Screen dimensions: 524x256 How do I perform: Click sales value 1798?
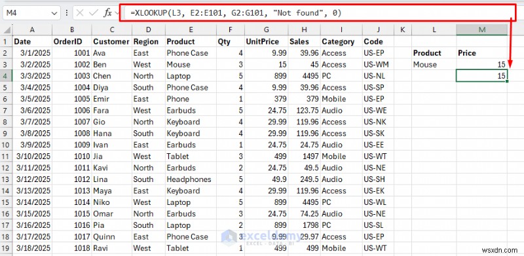pyautogui.click(x=304, y=225)
